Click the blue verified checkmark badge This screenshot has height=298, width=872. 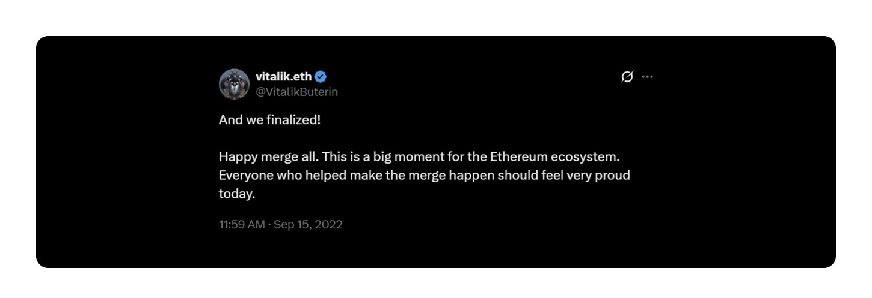coord(321,77)
